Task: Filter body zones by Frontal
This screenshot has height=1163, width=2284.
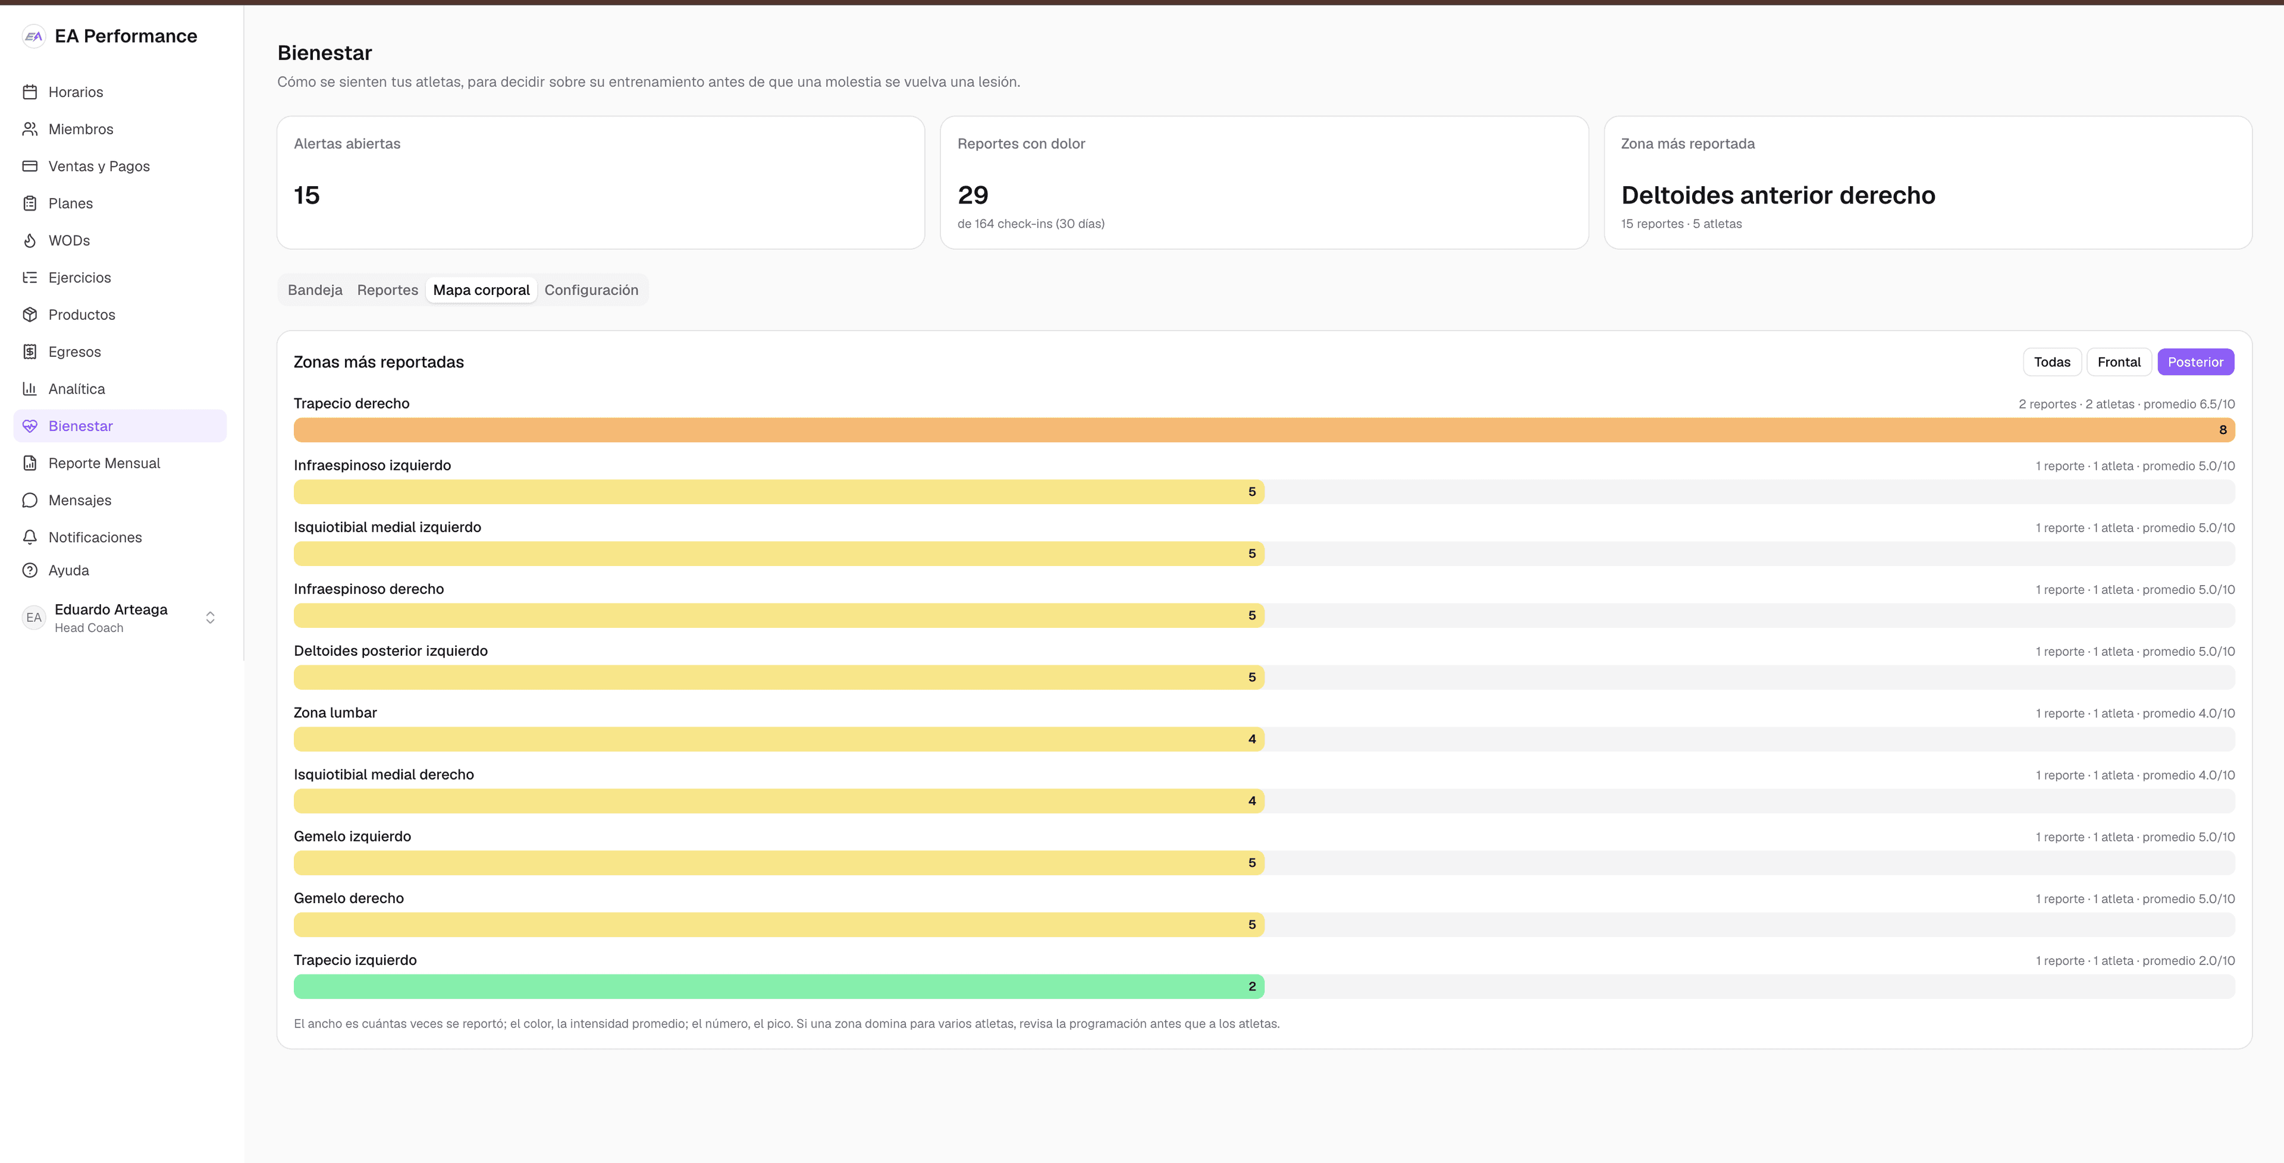Action: click(2118, 363)
